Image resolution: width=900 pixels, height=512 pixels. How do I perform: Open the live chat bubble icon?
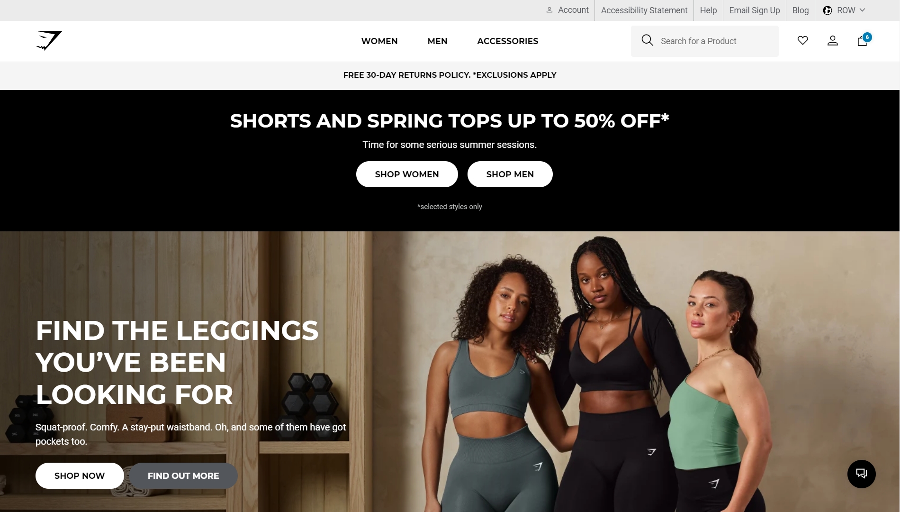pos(861,474)
